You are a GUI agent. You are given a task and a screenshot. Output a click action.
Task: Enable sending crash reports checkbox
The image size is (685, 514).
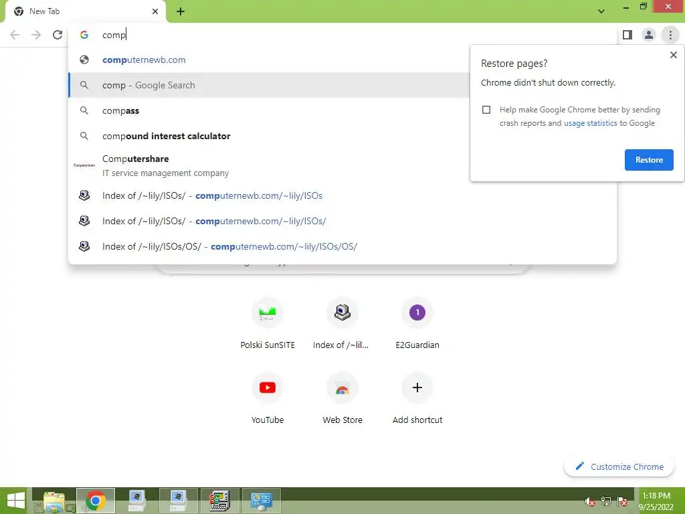(x=486, y=110)
